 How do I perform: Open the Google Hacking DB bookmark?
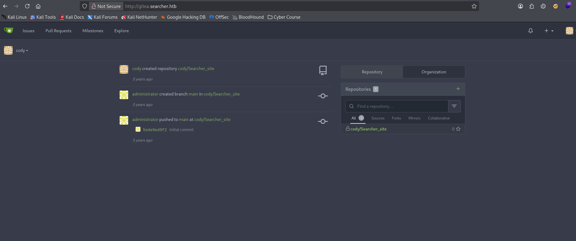[183, 17]
